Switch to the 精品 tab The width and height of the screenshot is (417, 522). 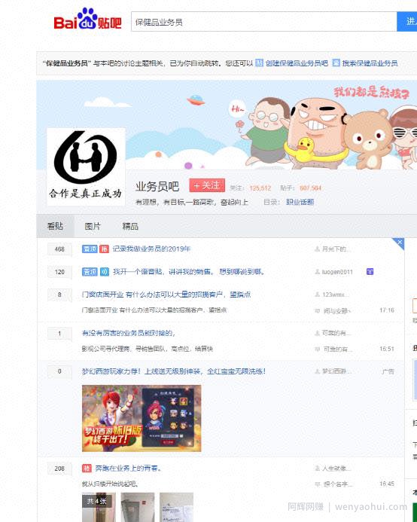click(x=130, y=227)
